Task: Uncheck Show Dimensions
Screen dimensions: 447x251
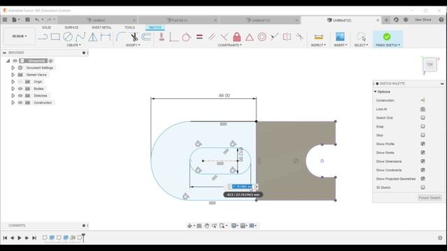Action: tap(423, 161)
